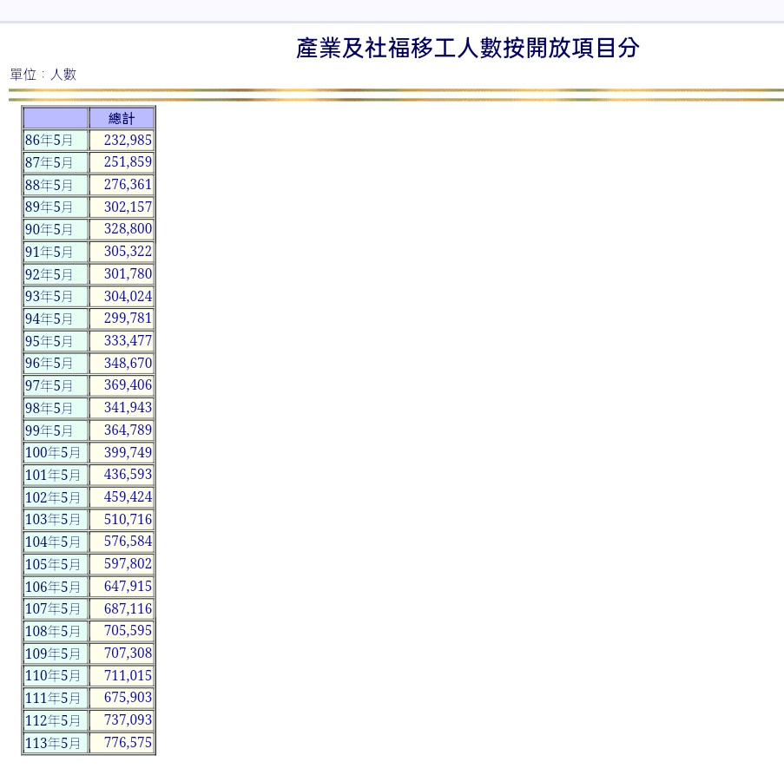Select the 97年5月 row label
The width and height of the screenshot is (784, 775).
(49, 386)
